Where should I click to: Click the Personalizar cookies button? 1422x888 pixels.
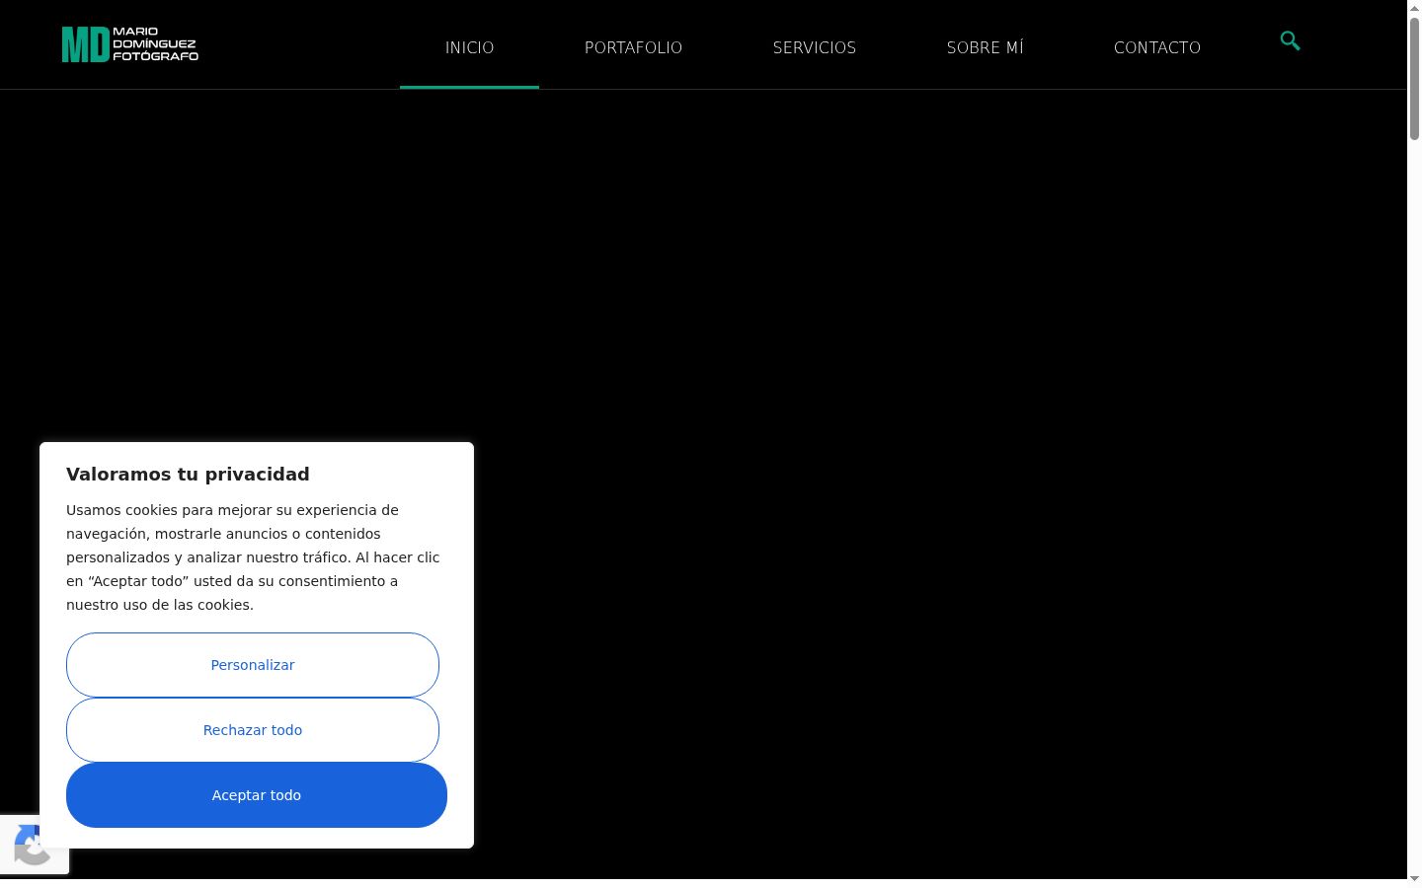[x=253, y=665]
